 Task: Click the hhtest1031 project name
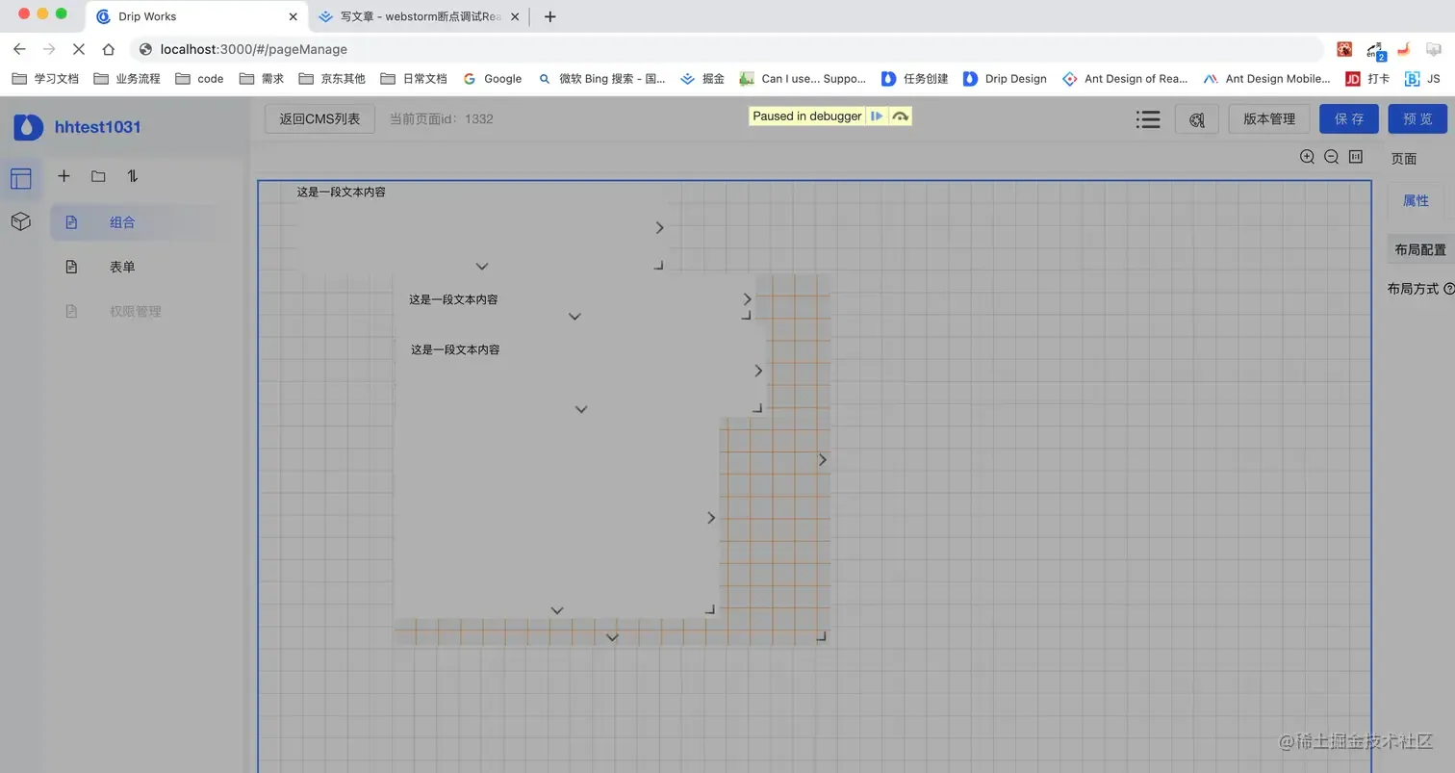[97, 127]
